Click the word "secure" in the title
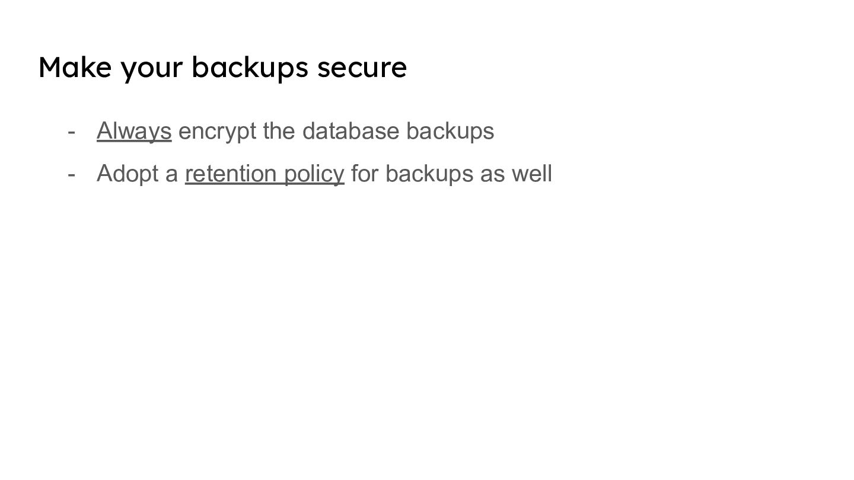This screenshot has width=854, height=480. (362, 67)
